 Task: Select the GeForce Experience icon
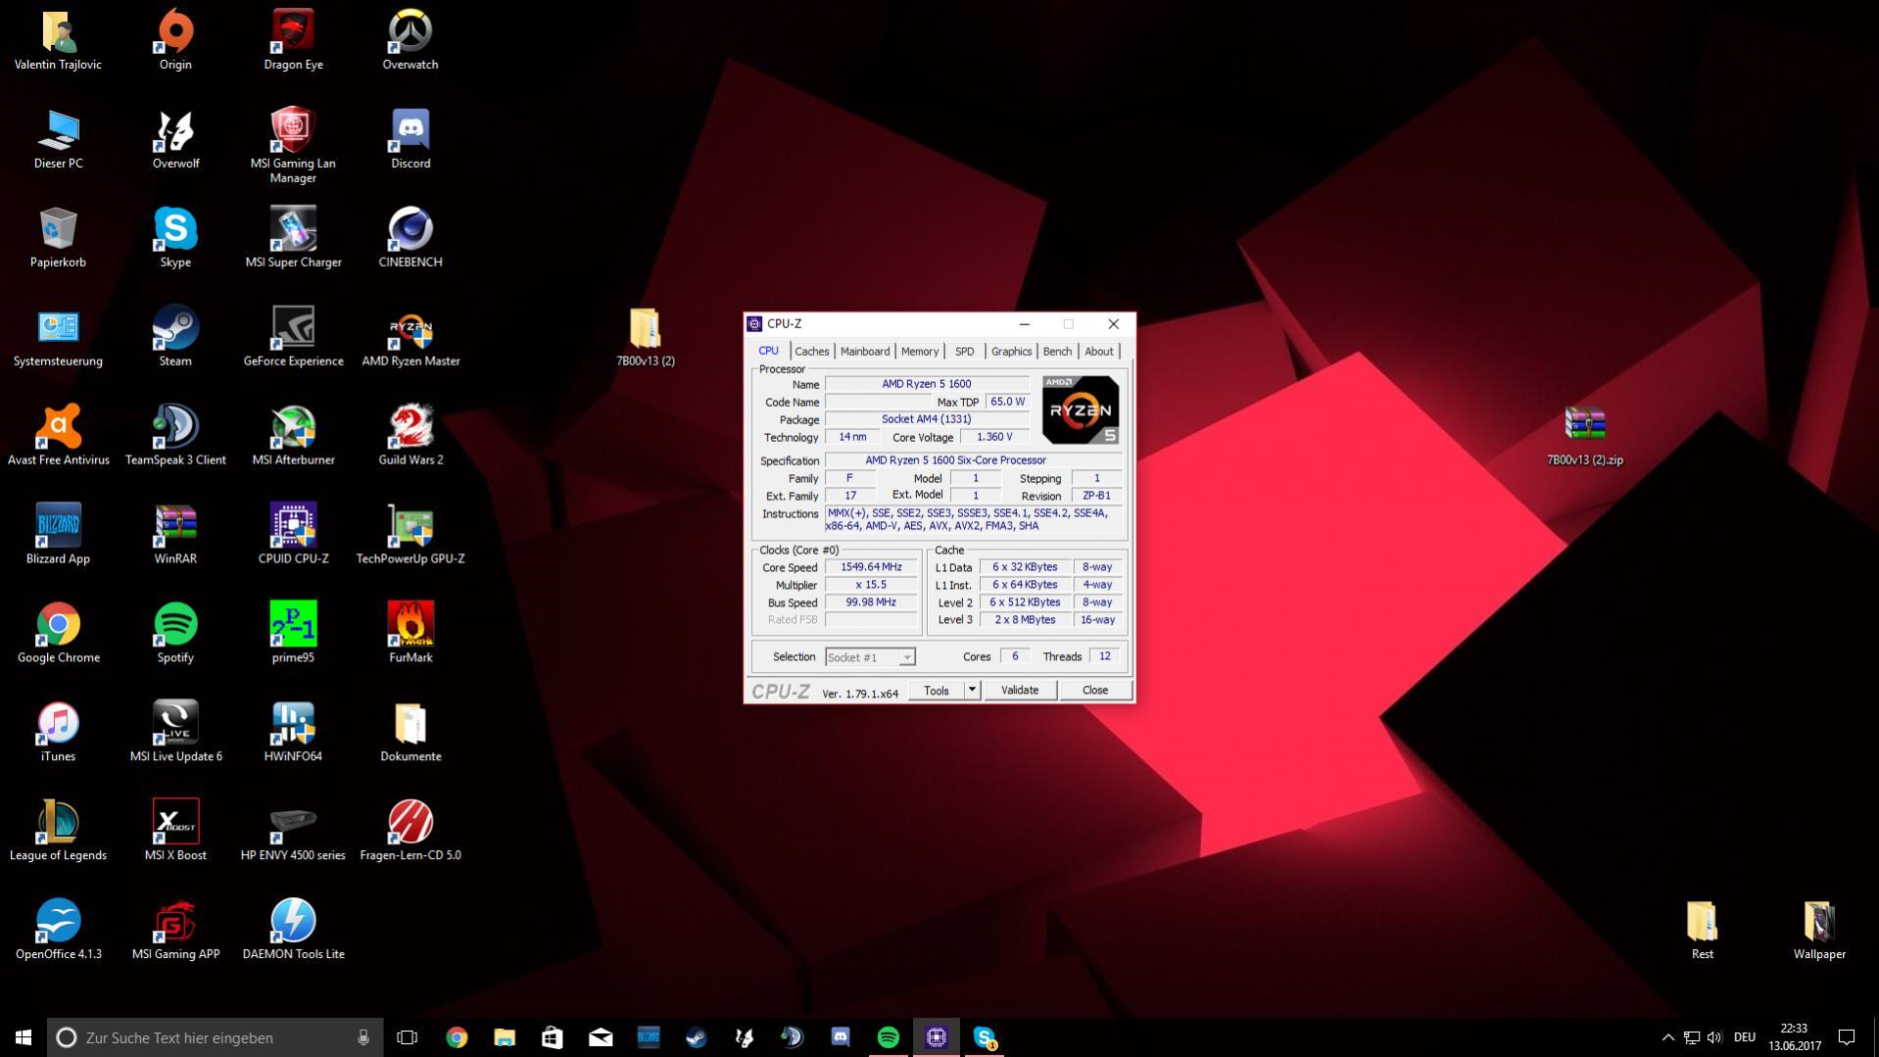click(x=293, y=337)
